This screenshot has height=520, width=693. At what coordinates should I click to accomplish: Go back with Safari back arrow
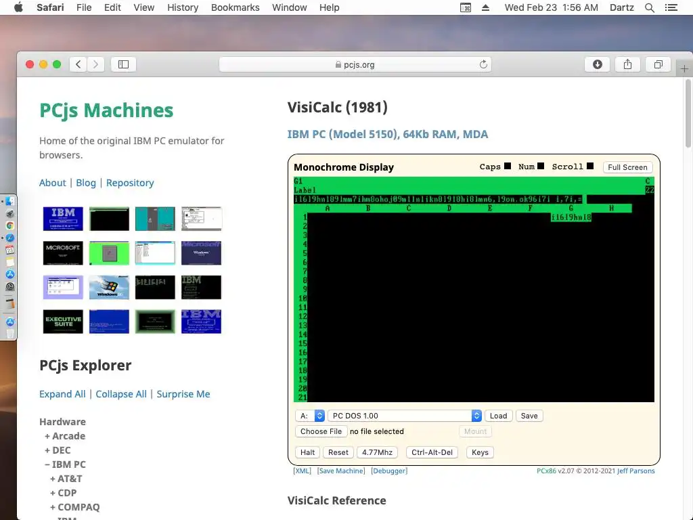tap(79, 64)
